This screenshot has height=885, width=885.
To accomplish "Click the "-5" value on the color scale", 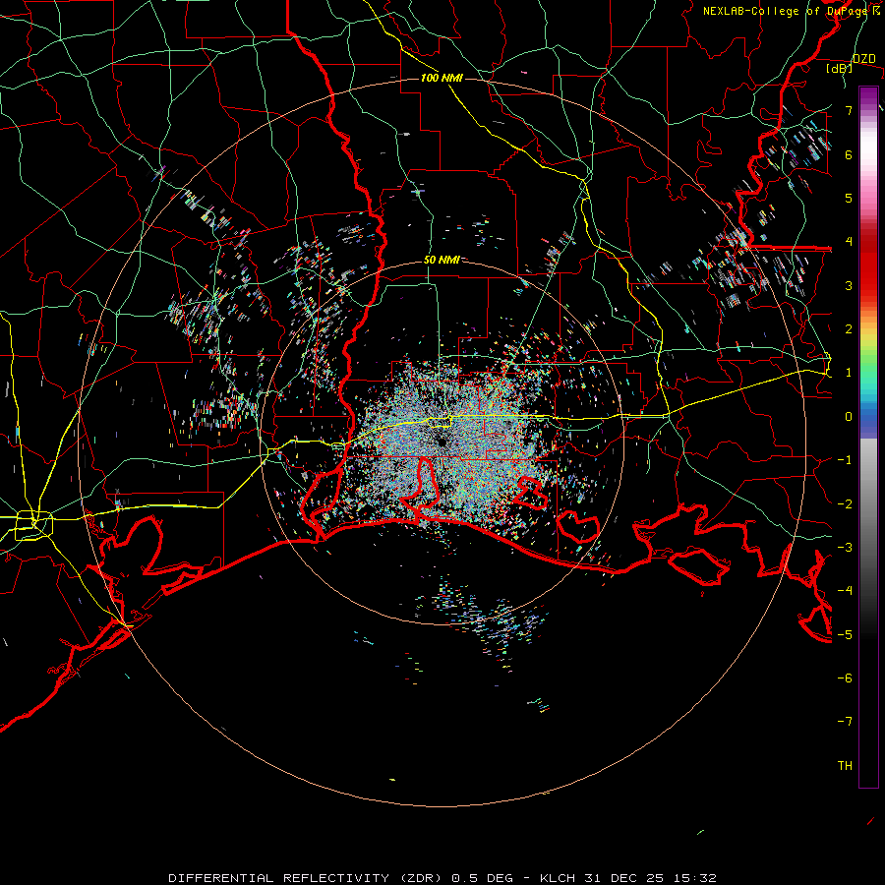I will 845,635.
